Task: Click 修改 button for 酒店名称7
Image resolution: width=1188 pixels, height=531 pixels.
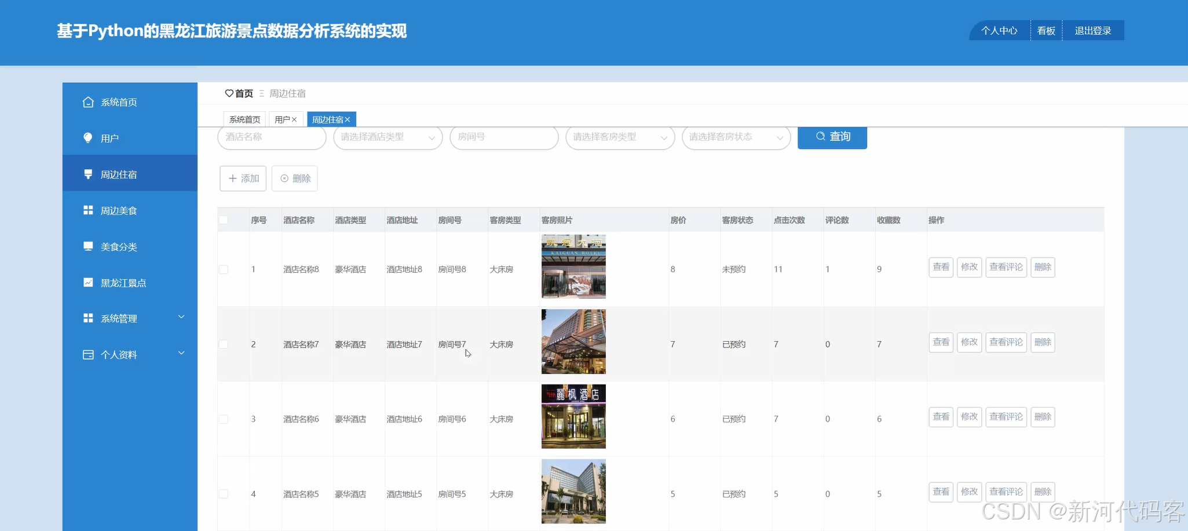Action: 970,342
